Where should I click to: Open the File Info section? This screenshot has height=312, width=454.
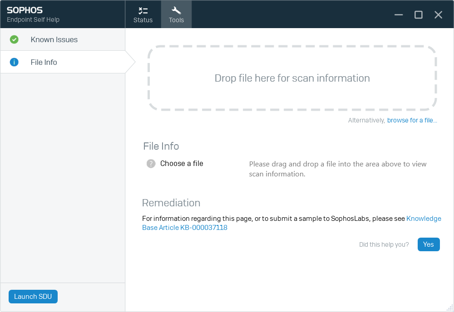[x=44, y=62]
